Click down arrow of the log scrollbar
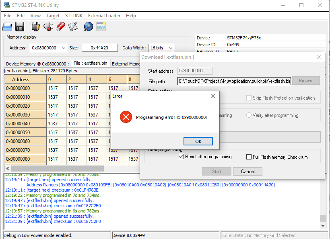Image resolution: width=330 pixels, height=239 pixels. [x=323, y=226]
